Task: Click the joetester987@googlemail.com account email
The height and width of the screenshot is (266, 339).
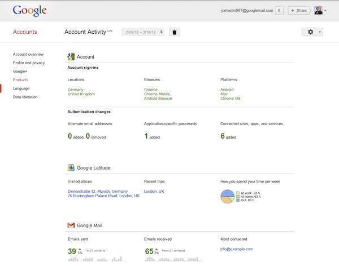Action: [x=247, y=10]
